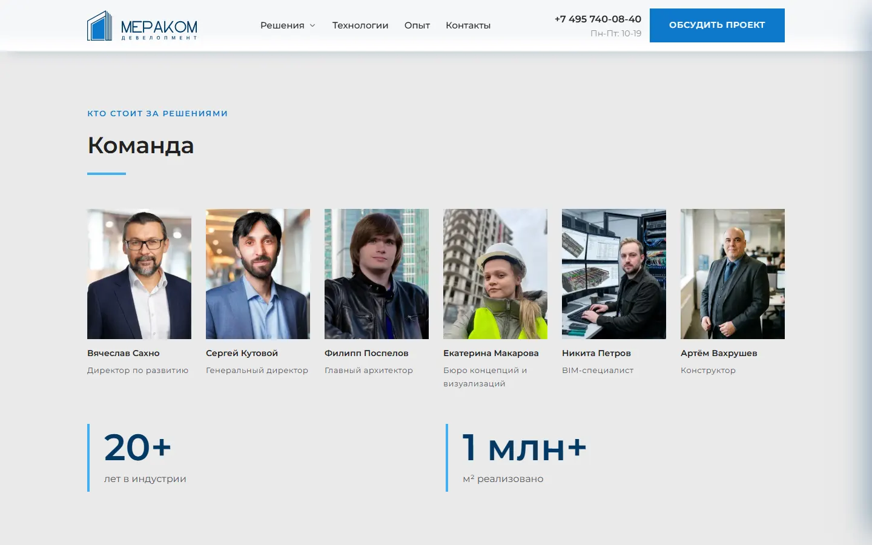The width and height of the screenshot is (872, 545).
Task: Select the name Артём Вахрушев
Action: pyautogui.click(x=719, y=353)
